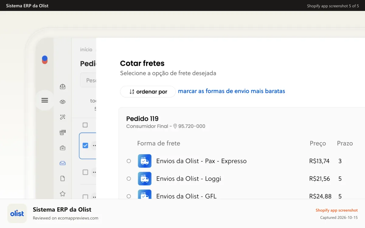Check the second order row checkbox
The width and height of the screenshot is (365, 228).
point(85,172)
